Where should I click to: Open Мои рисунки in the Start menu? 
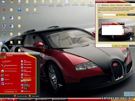coord(26,64)
